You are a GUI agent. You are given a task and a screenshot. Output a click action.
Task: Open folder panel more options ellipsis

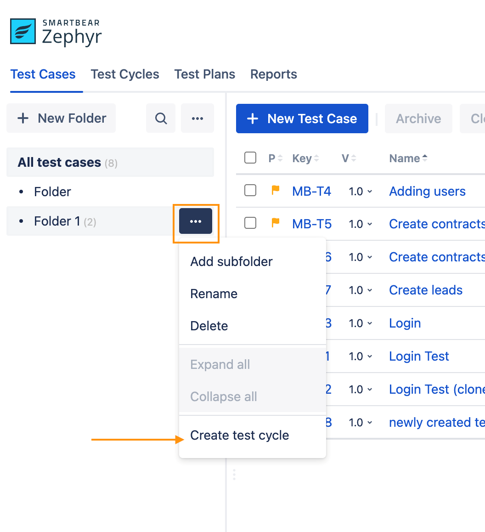click(197, 119)
